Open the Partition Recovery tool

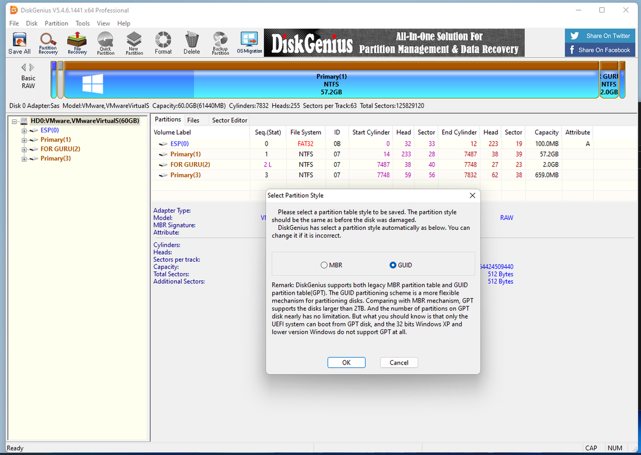coord(48,43)
